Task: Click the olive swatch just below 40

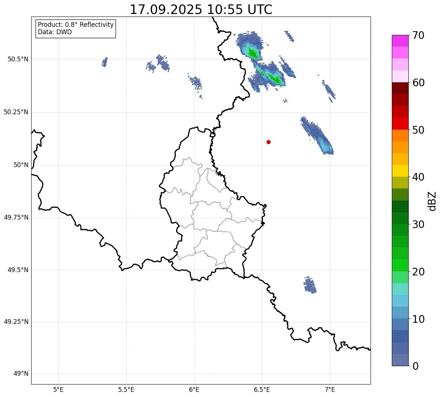Action: (x=400, y=183)
